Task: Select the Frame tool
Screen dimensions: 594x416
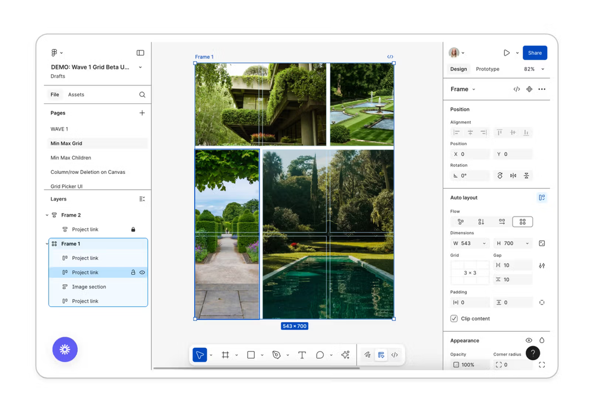Action: coord(225,355)
